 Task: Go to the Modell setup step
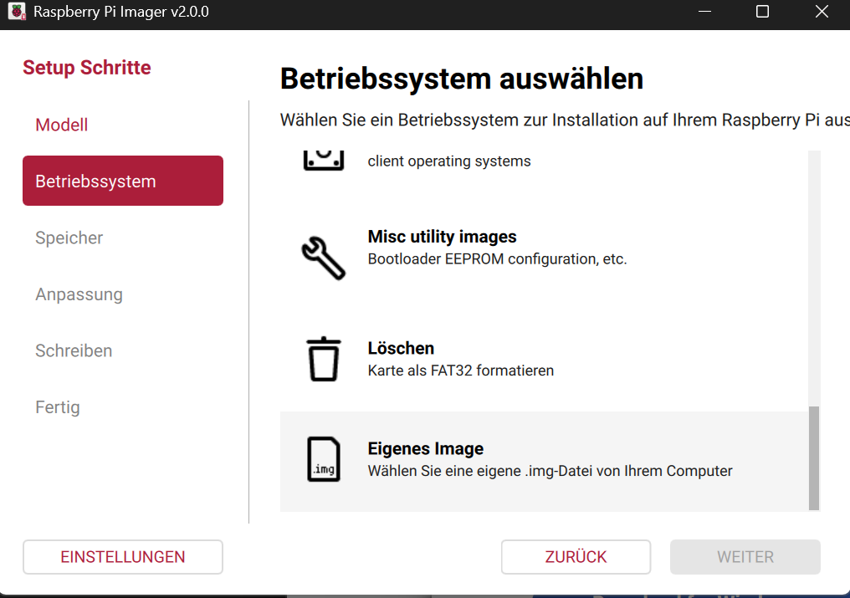coord(62,125)
